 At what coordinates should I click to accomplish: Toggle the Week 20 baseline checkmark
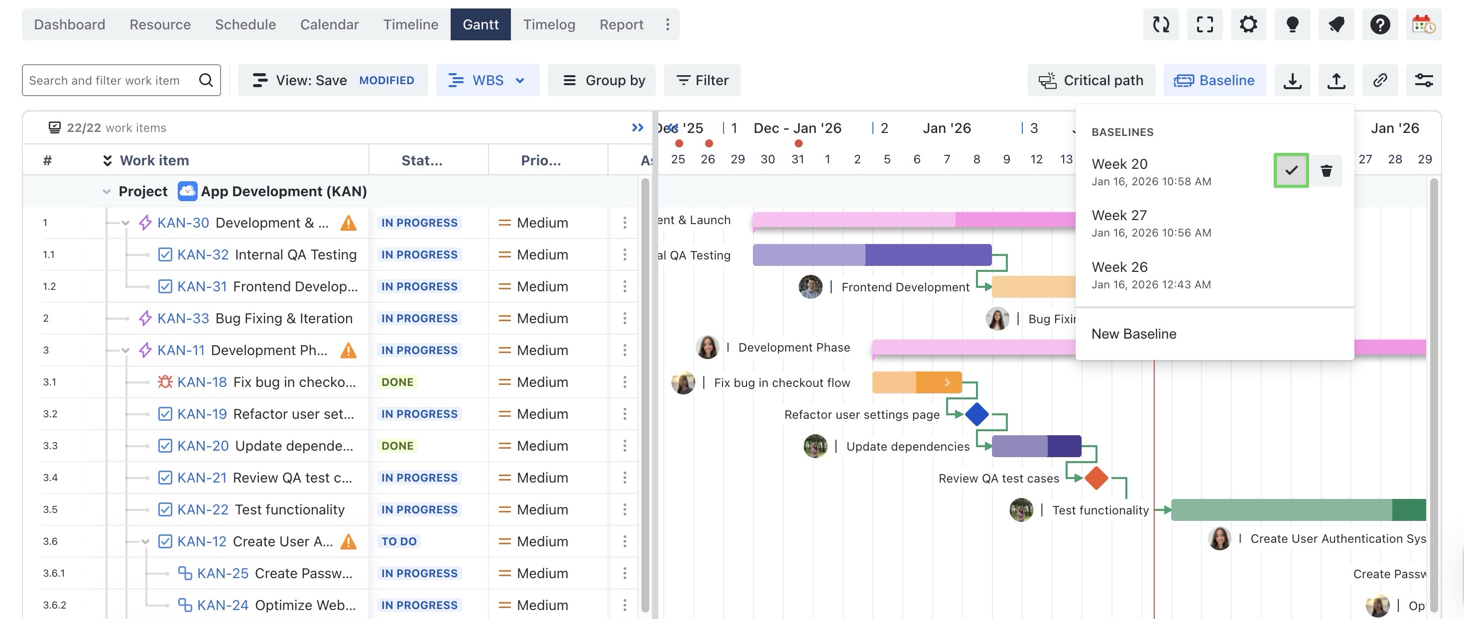(x=1291, y=170)
